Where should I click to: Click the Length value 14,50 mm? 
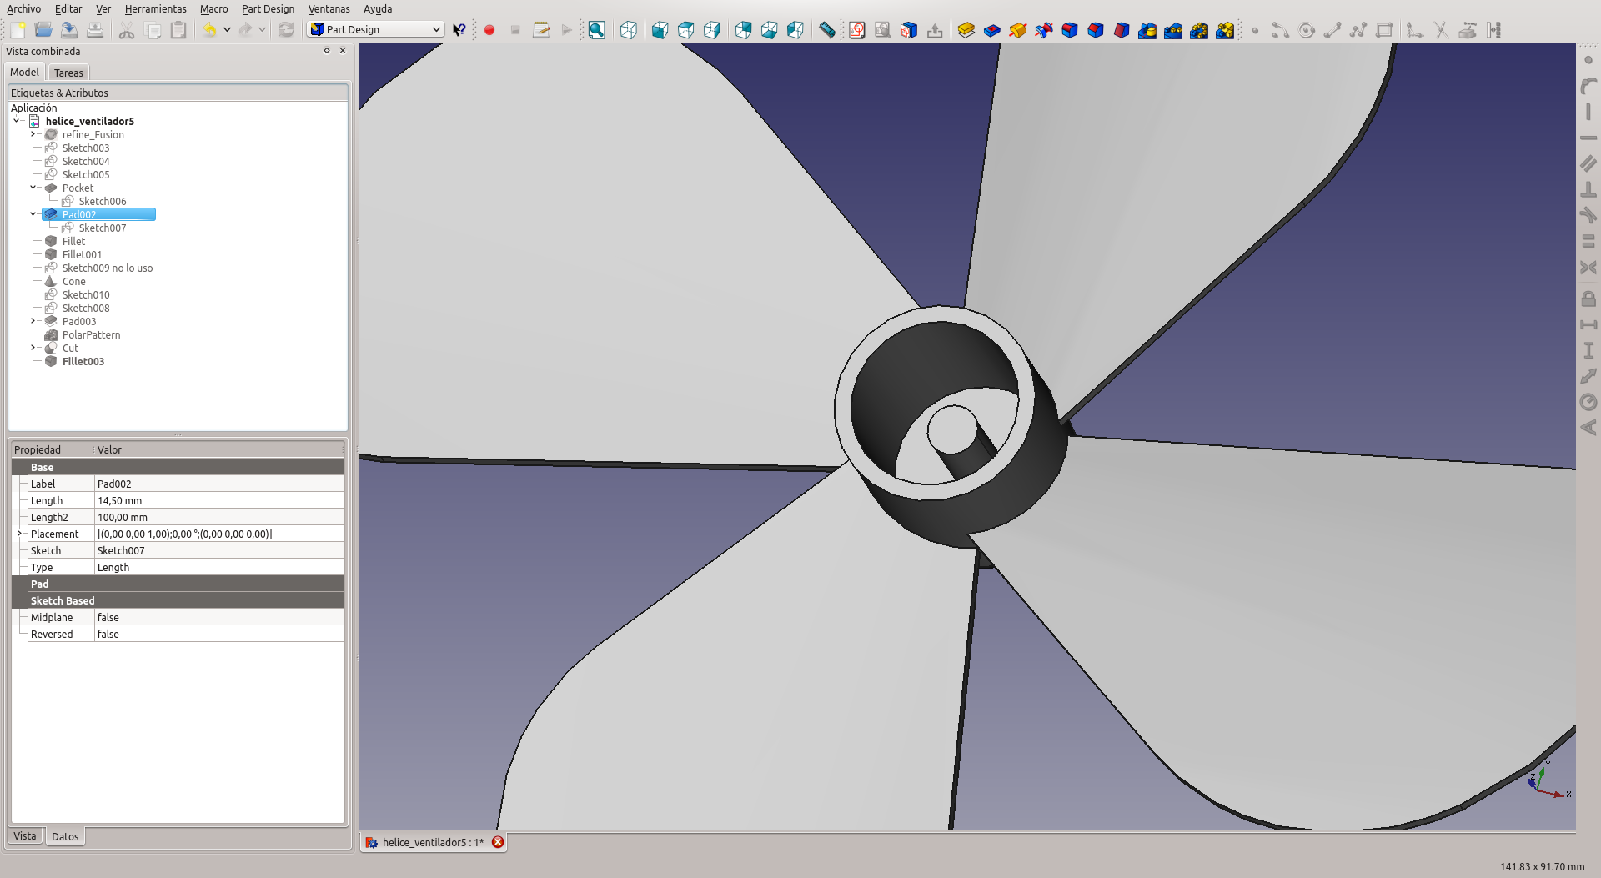tap(218, 500)
